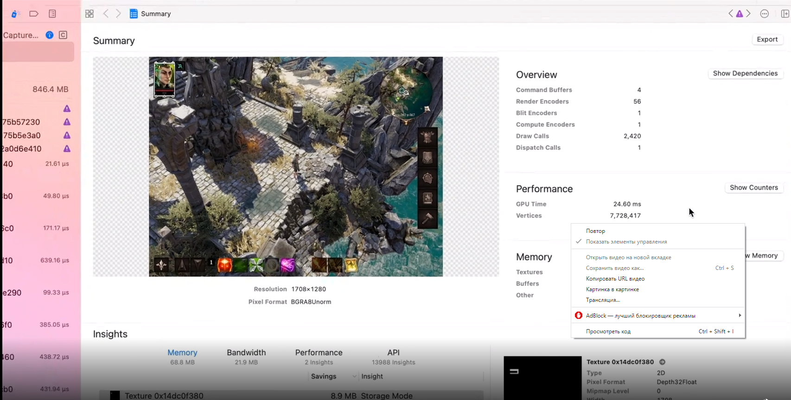Viewport: 791px width, 400px height.
Task: Click the Export button
Action: [x=767, y=39]
